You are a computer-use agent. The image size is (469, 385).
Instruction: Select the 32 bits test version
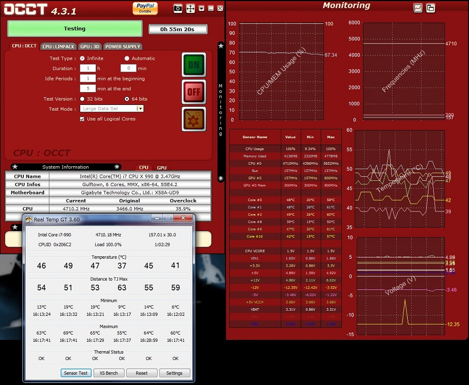[x=82, y=99]
